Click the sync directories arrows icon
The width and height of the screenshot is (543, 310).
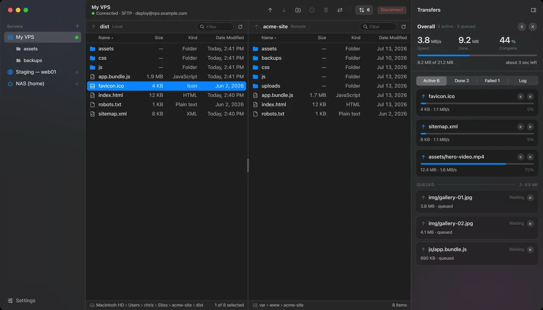[340, 10]
